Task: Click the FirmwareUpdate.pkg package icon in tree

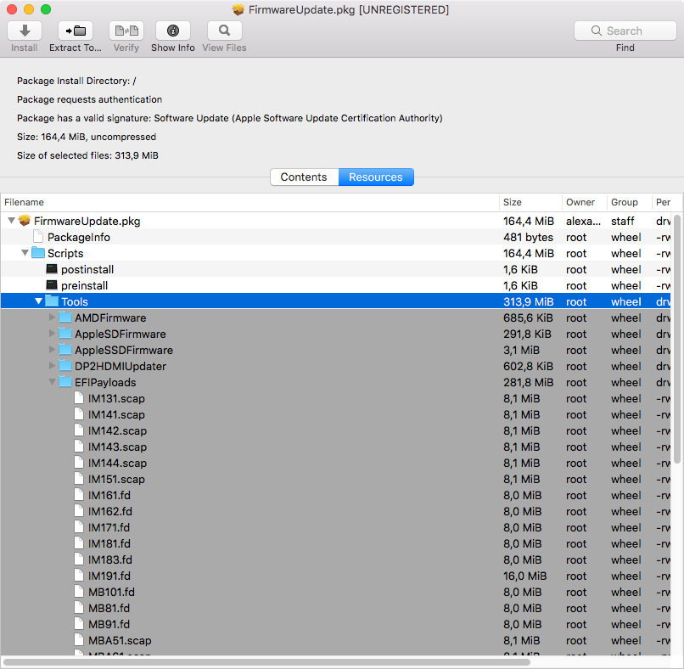Action: [25, 221]
